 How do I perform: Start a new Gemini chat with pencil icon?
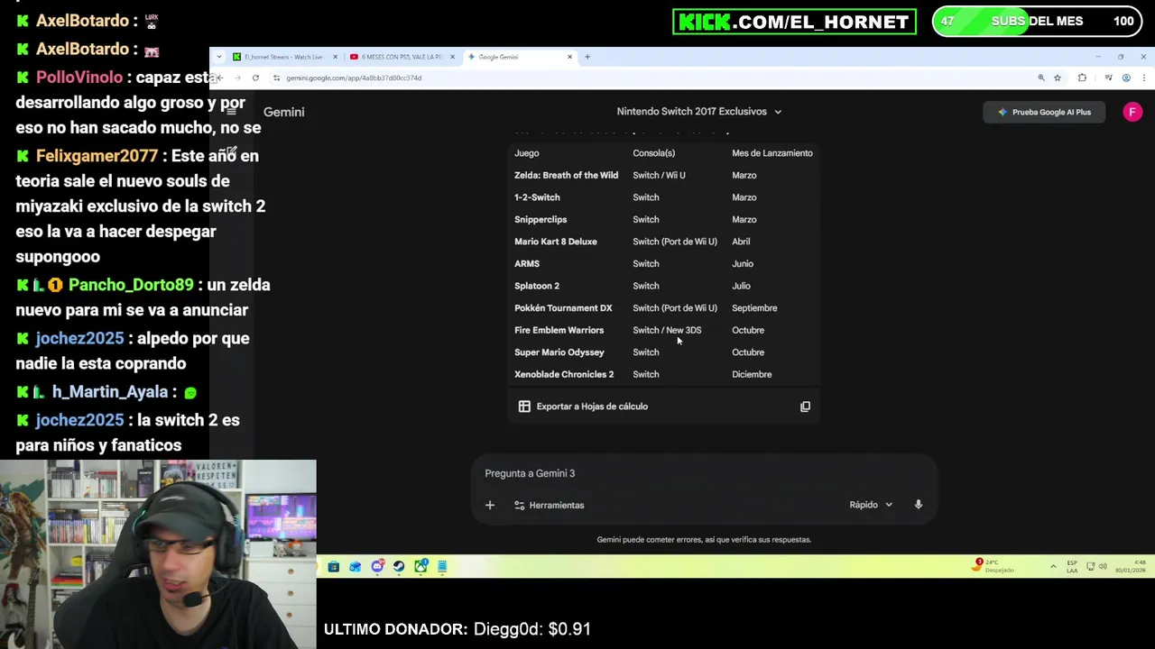click(231, 153)
